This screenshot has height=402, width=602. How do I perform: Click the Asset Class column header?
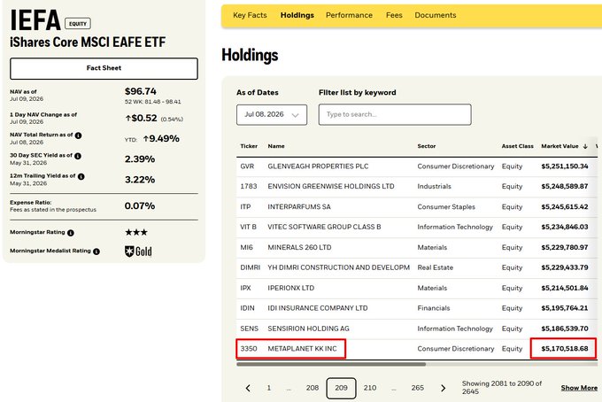pyautogui.click(x=518, y=146)
